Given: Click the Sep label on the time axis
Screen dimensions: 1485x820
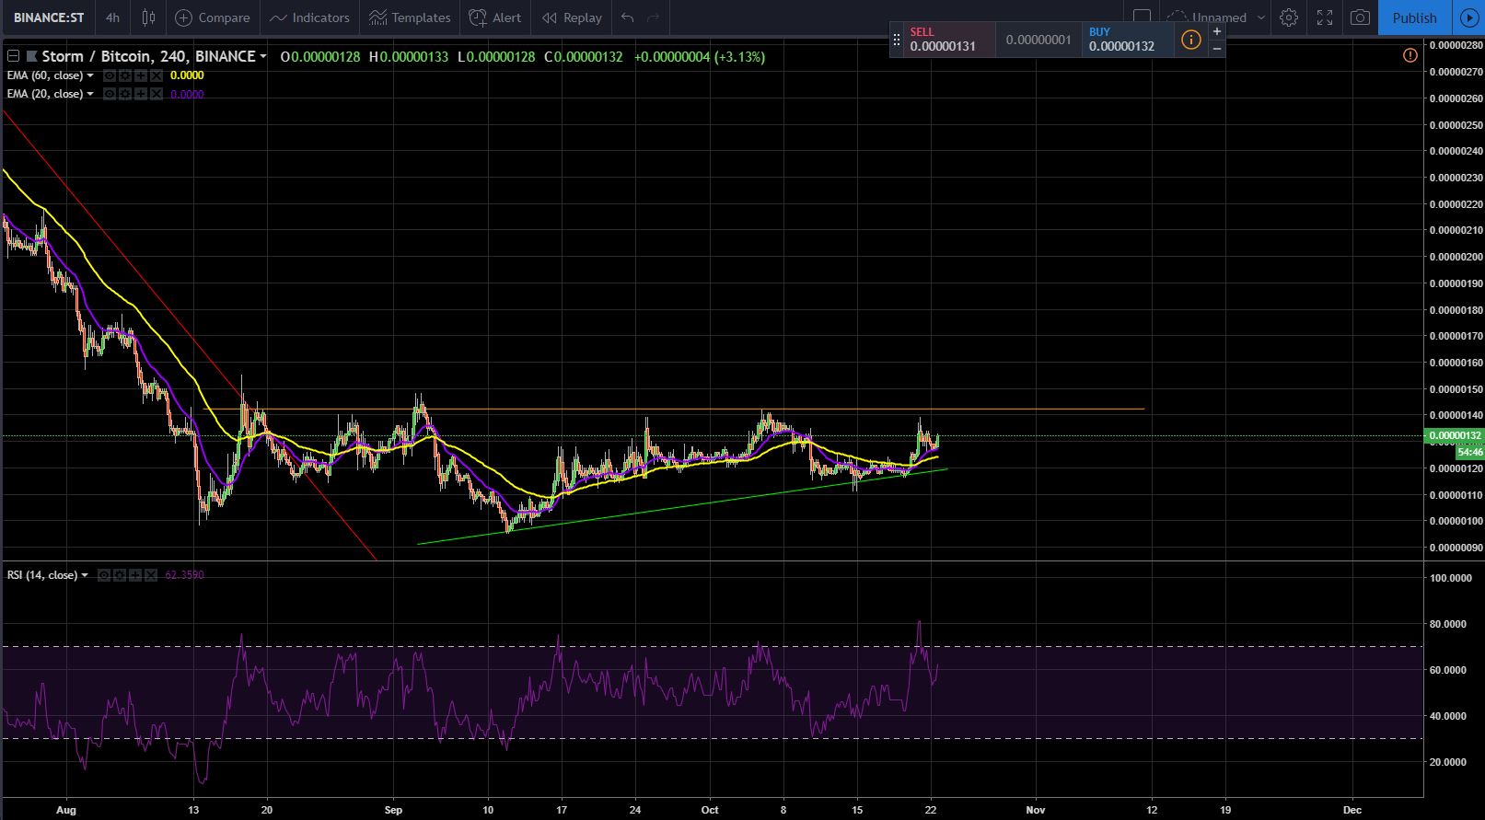Looking at the screenshot, I should (393, 811).
